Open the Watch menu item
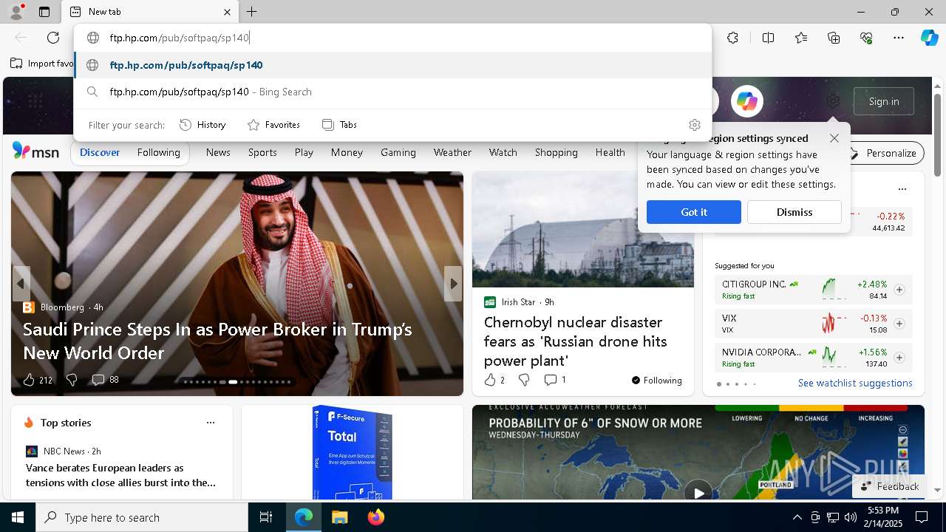Viewport: 946px width, 532px height. (x=503, y=152)
